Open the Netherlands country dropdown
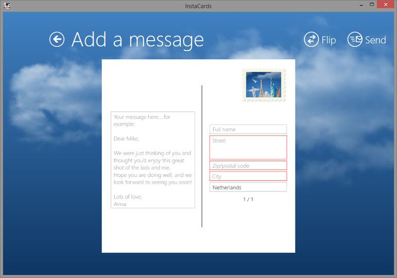 [x=248, y=187]
